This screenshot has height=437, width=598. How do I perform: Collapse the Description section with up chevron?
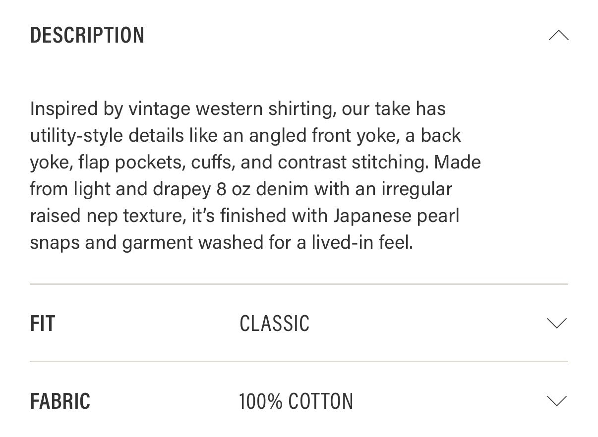click(x=558, y=36)
